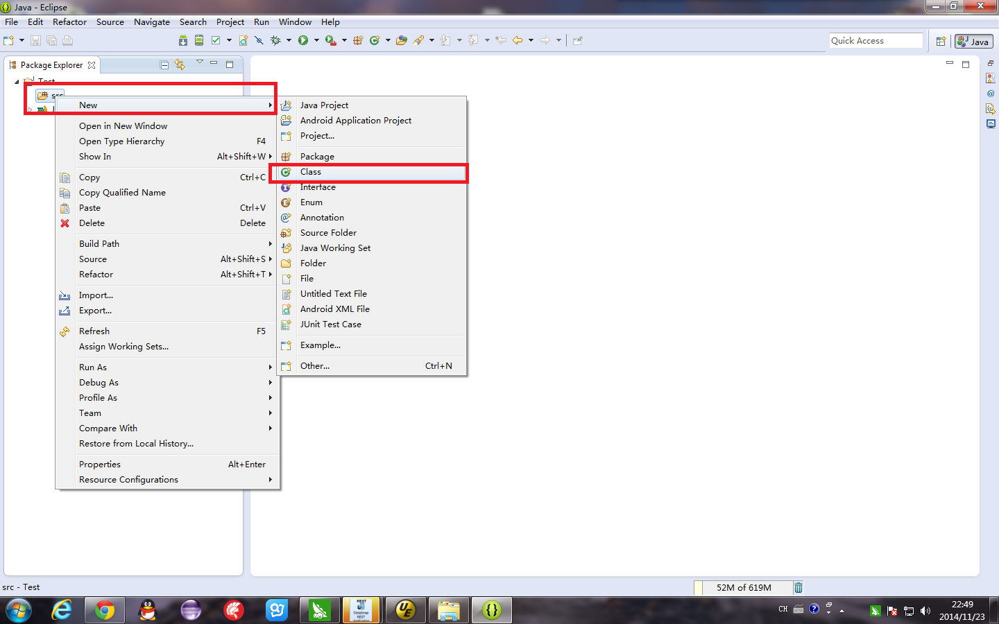Open the Android Virtual Device Manager icon
This screenshot has height=624, width=999.
tap(199, 40)
